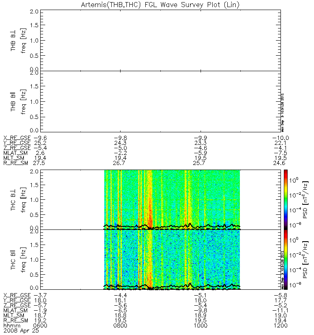Screen dimensions: 314x335
Task: Click the THC B∥ spectrogram color bar
Action: tap(286, 260)
